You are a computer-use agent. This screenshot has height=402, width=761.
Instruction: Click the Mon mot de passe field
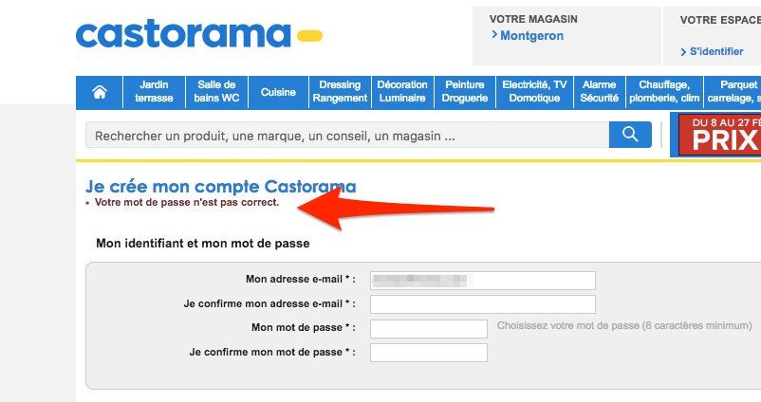click(x=428, y=329)
